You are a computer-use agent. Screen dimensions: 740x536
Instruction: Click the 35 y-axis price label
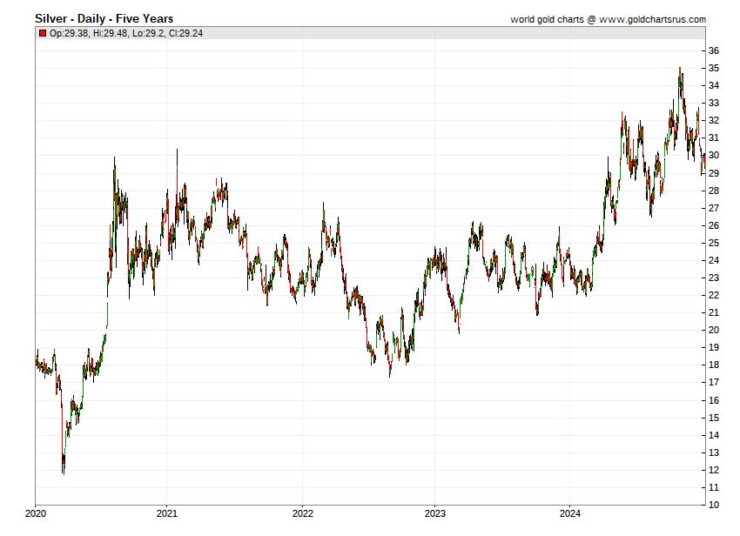tap(714, 68)
